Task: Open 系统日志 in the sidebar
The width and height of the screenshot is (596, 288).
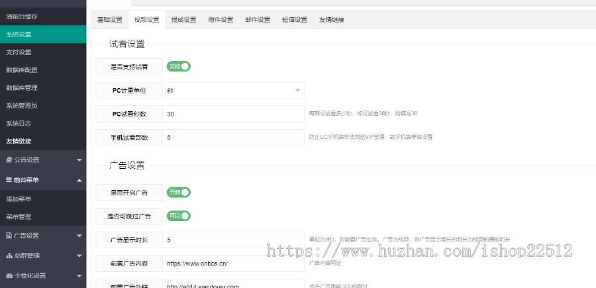Action: [43, 124]
